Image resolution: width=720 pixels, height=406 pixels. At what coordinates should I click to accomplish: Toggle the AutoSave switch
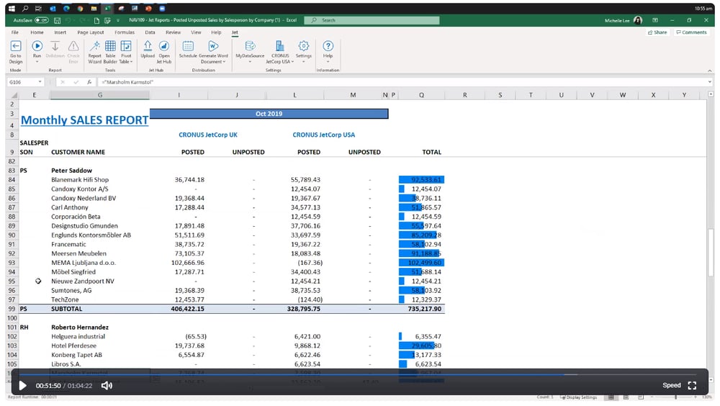click(x=41, y=20)
